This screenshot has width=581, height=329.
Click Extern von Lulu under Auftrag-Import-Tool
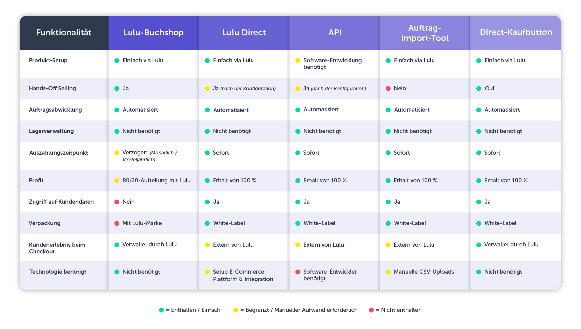[414, 245]
